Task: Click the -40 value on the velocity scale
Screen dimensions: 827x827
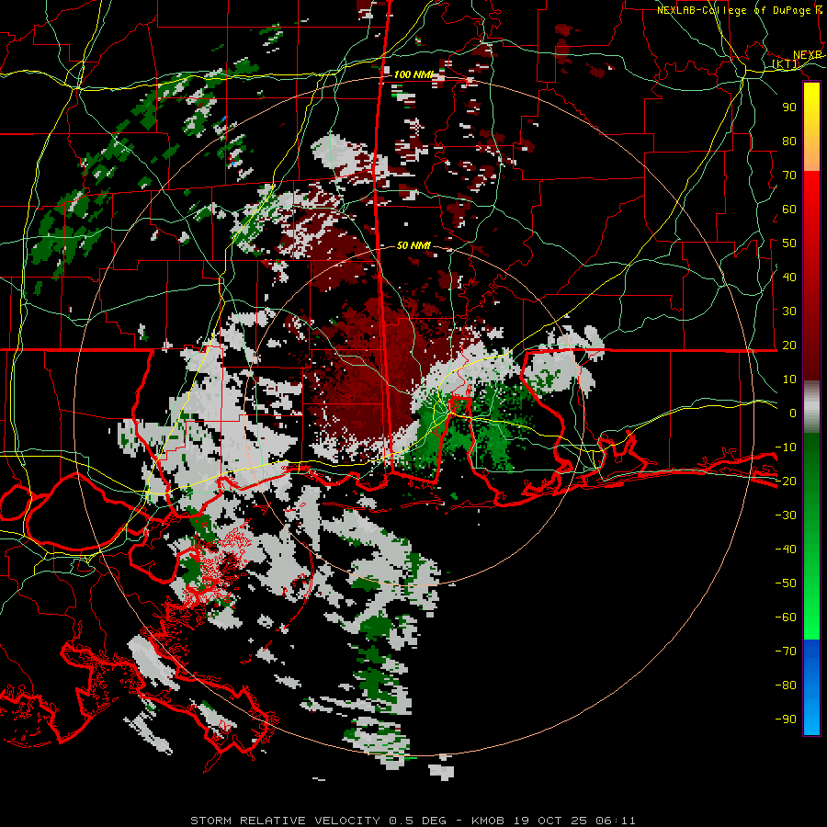Action: 786,549
